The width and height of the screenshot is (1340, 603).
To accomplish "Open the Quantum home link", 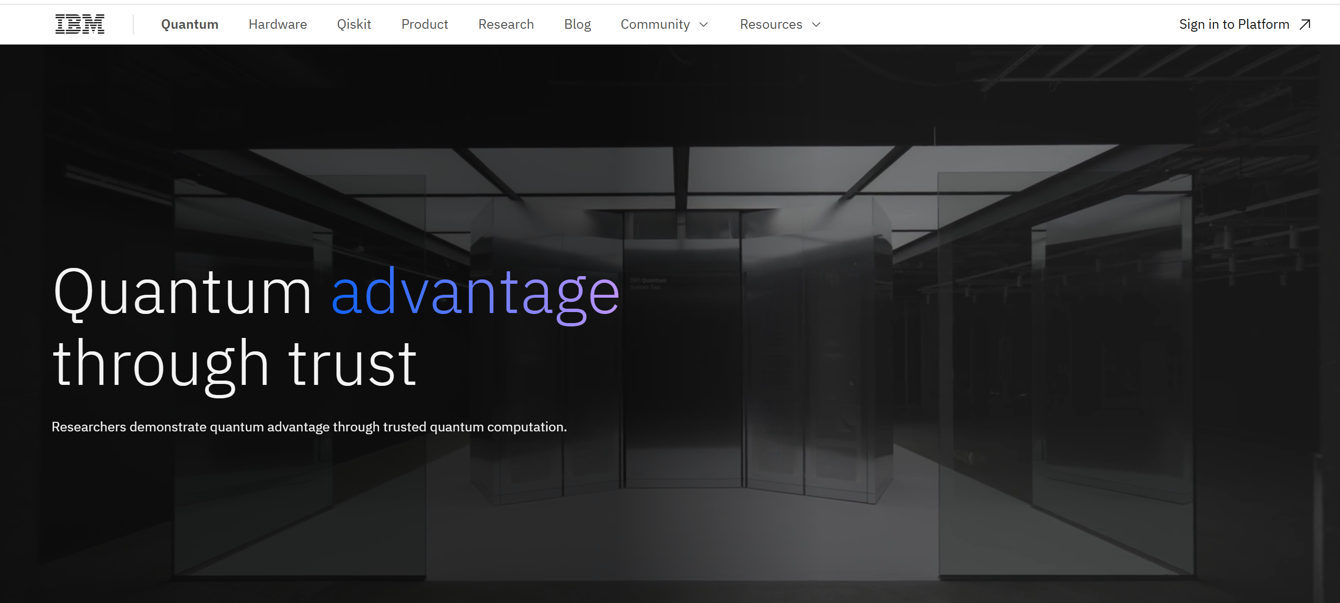I will point(190,24).
